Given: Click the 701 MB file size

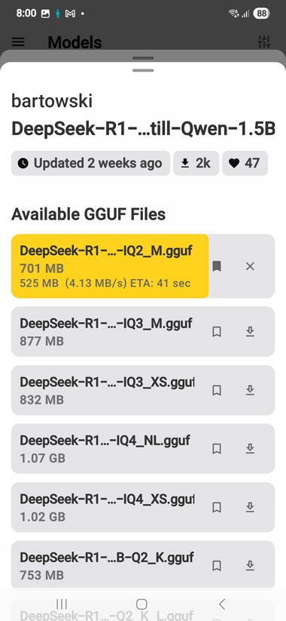Looking at the screenshot, I should (41, 269).
